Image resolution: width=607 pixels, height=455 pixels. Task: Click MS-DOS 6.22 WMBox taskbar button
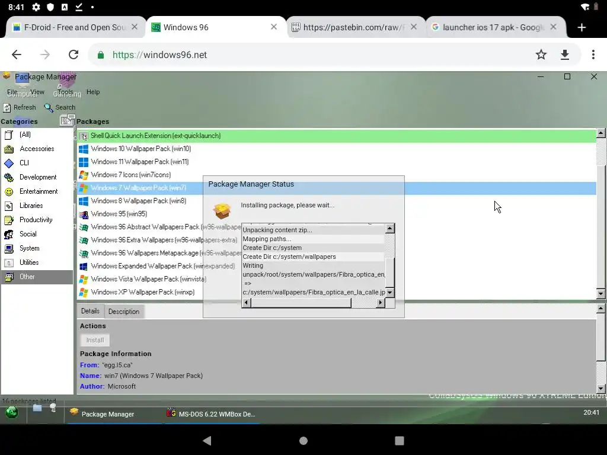coord(211,414)
